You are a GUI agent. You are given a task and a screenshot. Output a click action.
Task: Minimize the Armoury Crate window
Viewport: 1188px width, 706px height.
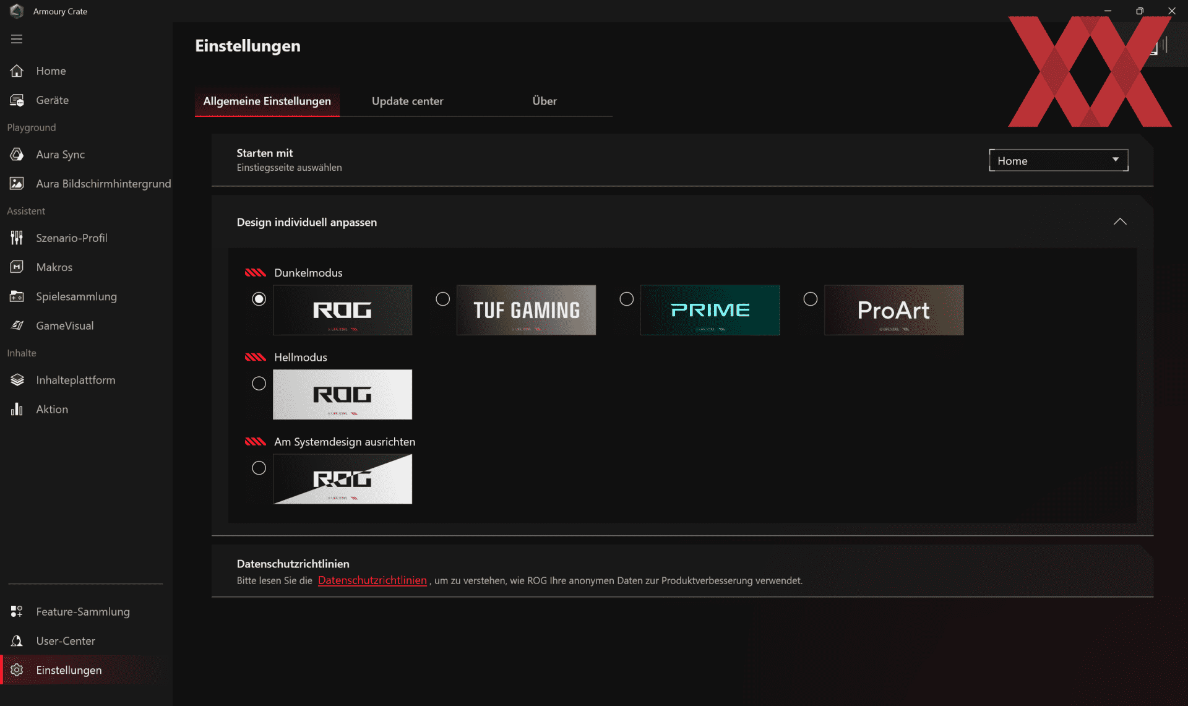click(x=1108, y=11)
